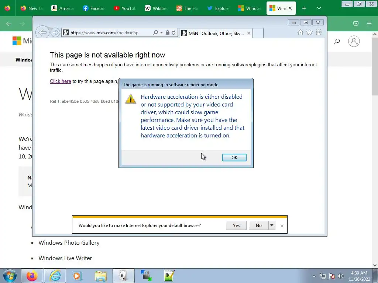This screenshot has height=283, width=378.
Task: Click Yes to make Internet Explorer default
Action: click(236, 226)
